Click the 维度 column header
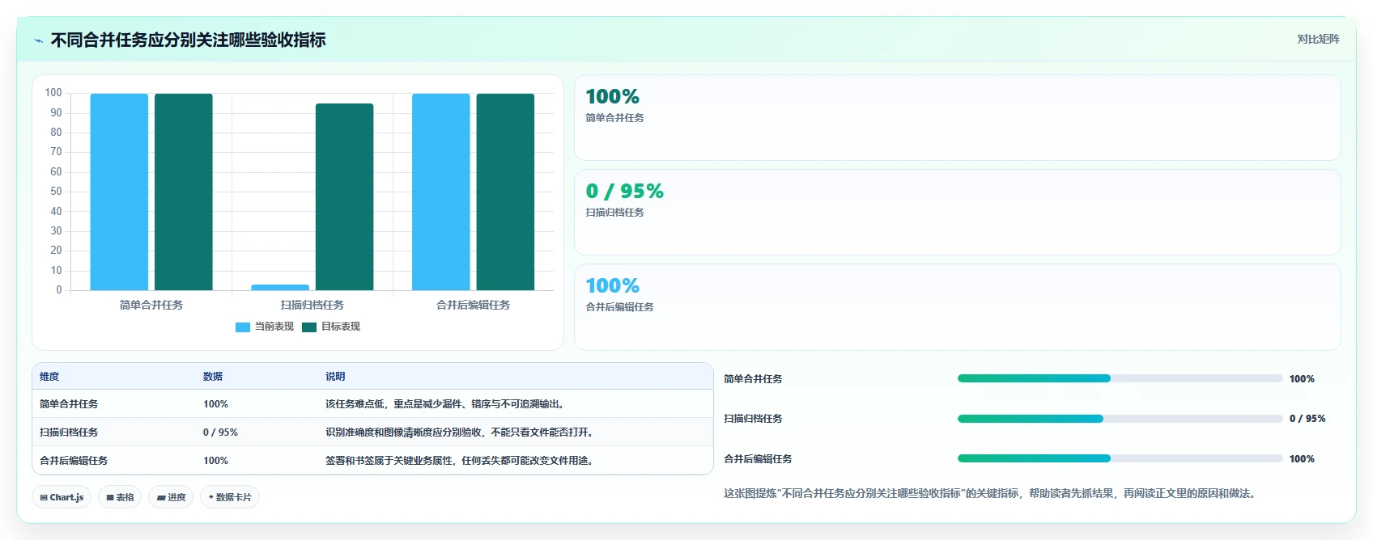Image resolution: width=1373 pixels, height=540 pixels. [49, 377]
